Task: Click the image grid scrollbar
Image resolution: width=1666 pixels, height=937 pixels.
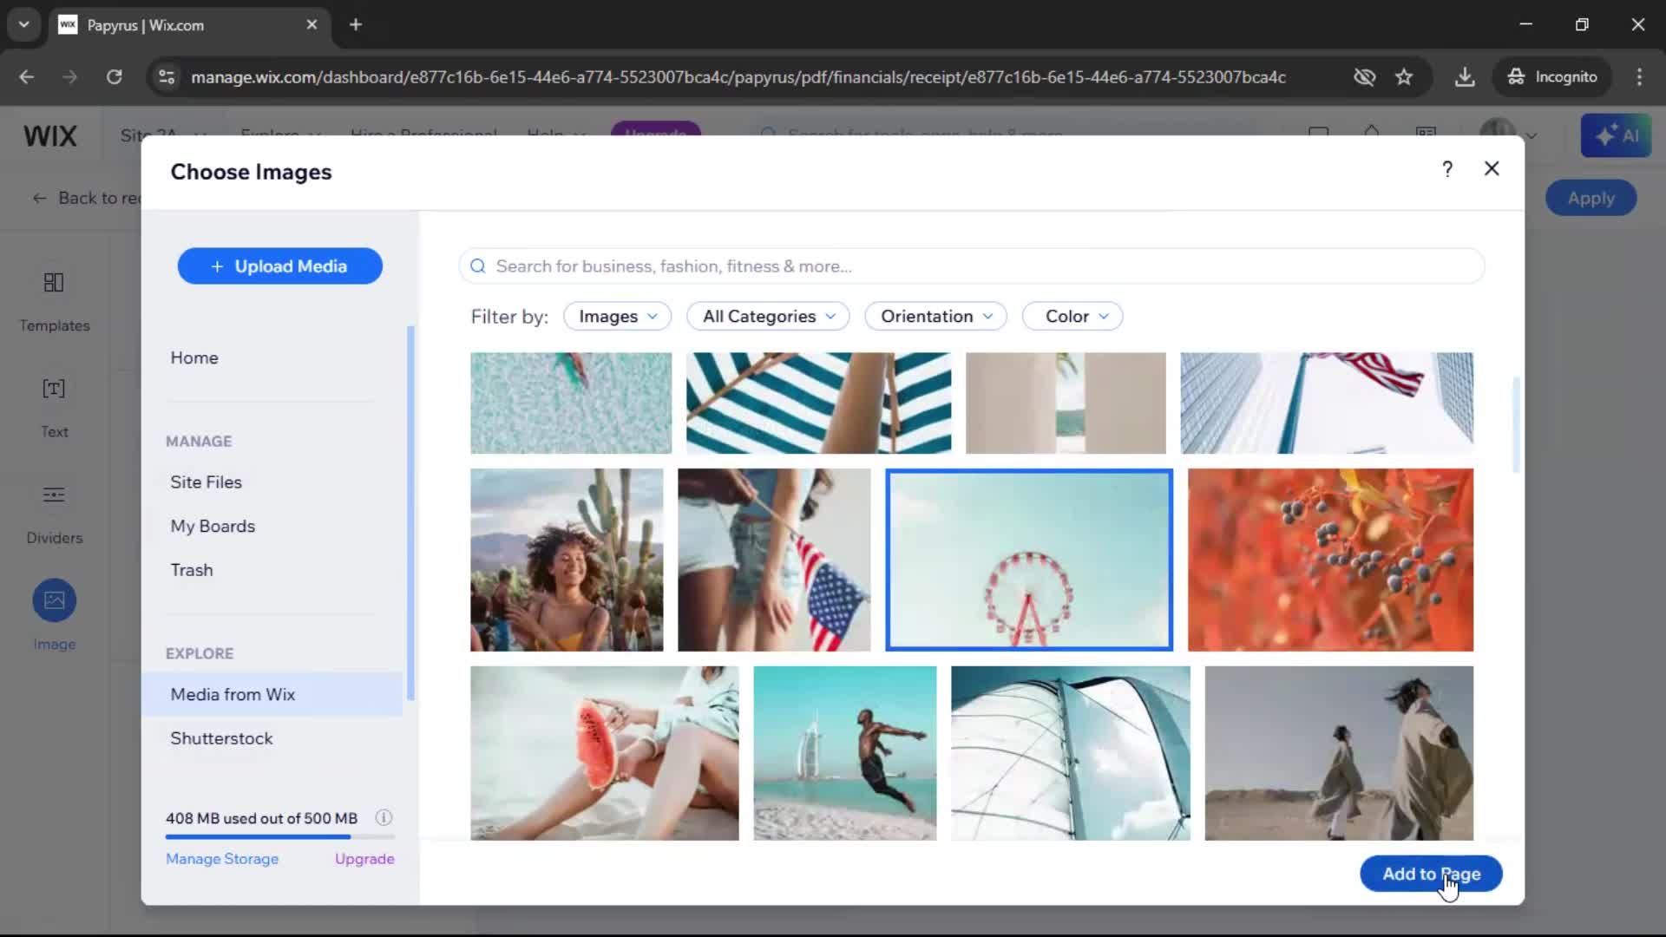Action: coord(1516,425)
